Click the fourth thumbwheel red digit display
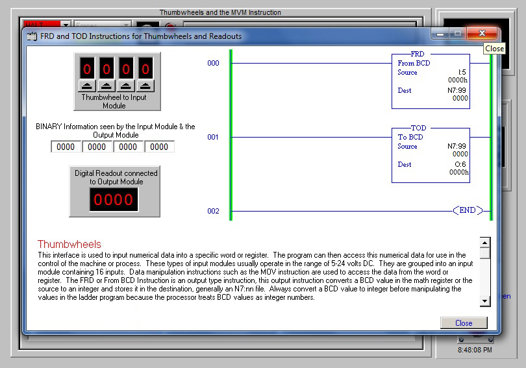 [x=146, y=68]
